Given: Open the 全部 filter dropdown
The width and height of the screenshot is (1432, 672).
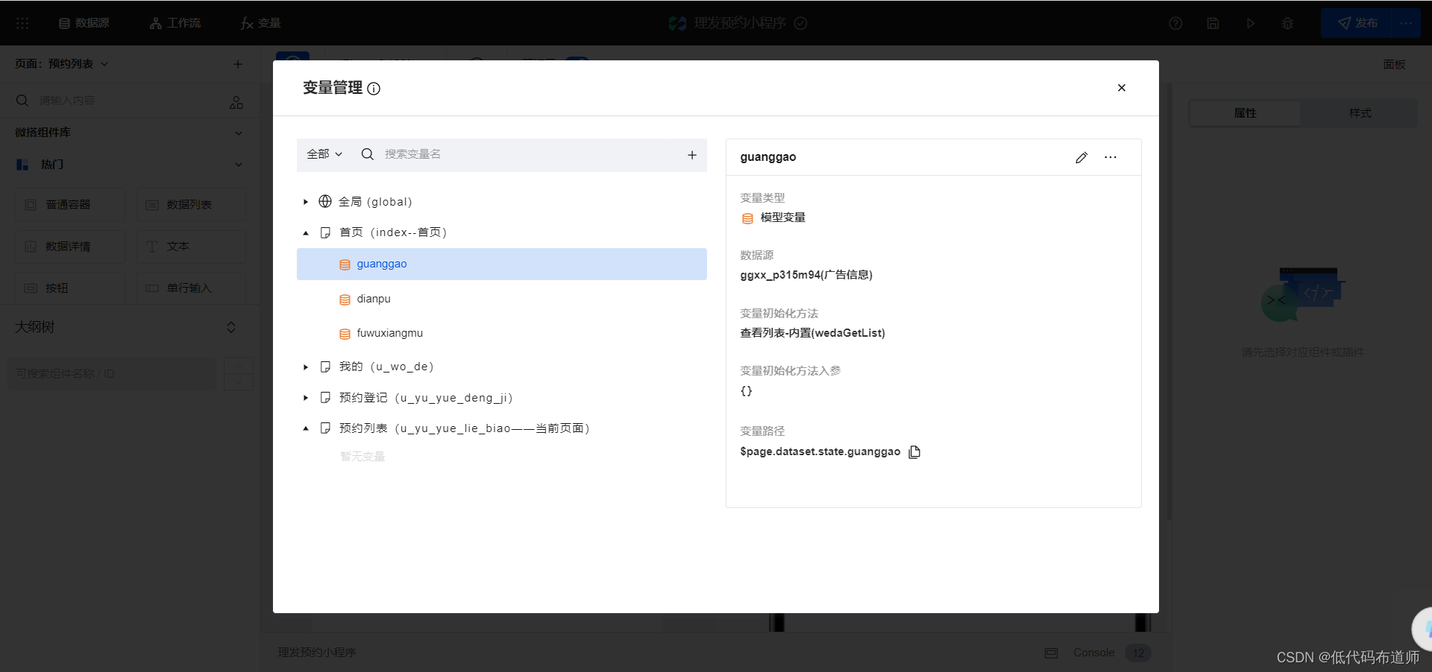Looking at the screenshot, I should 324,154.
